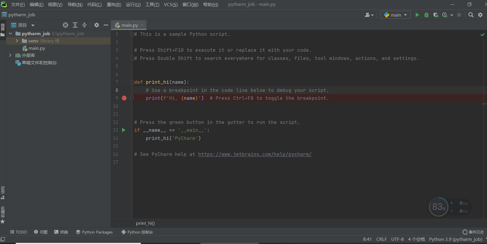
Task: Collapse the pytharm_job root folder
Action: click(10, 34)
